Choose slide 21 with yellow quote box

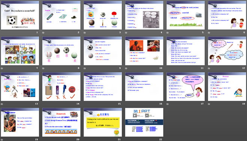click(103, 122)
